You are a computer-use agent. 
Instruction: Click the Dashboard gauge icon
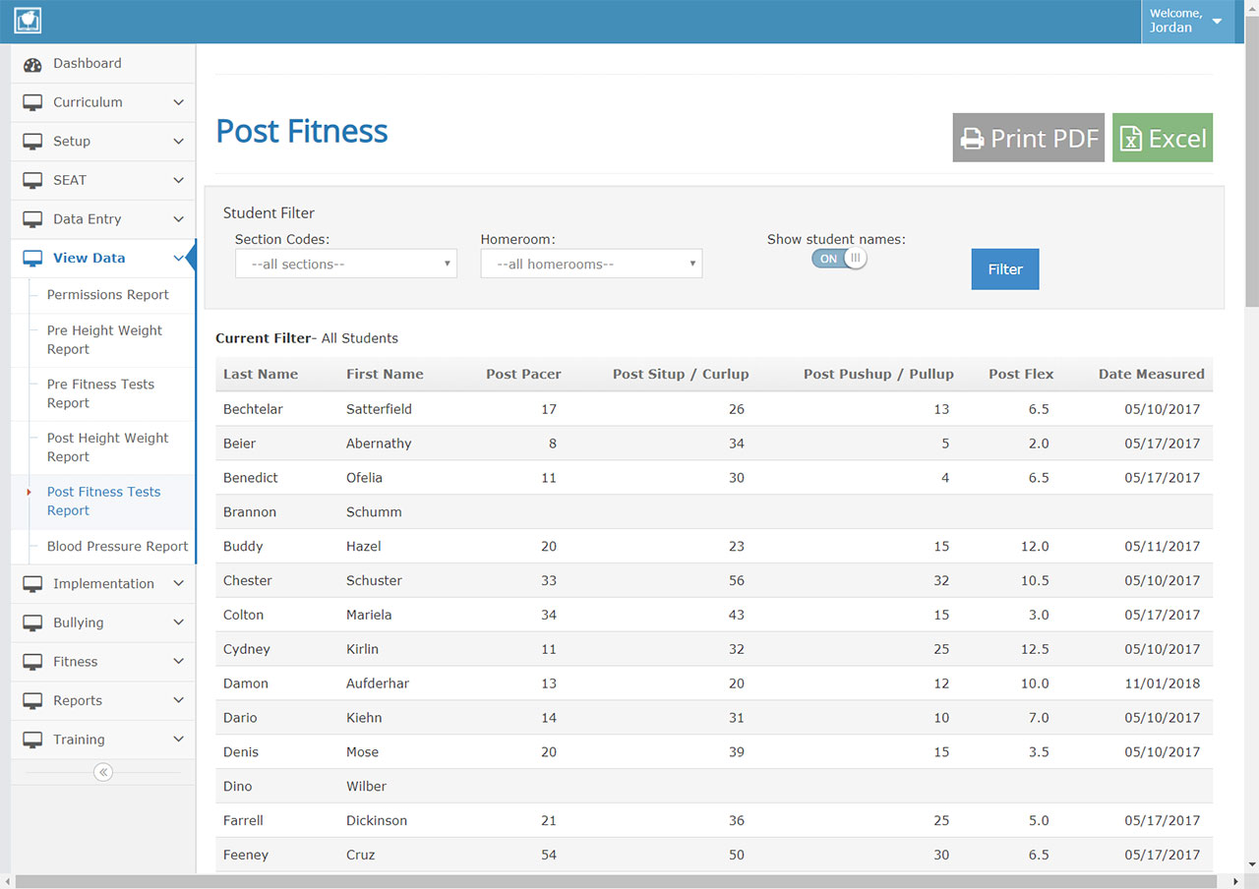point(32,64)
